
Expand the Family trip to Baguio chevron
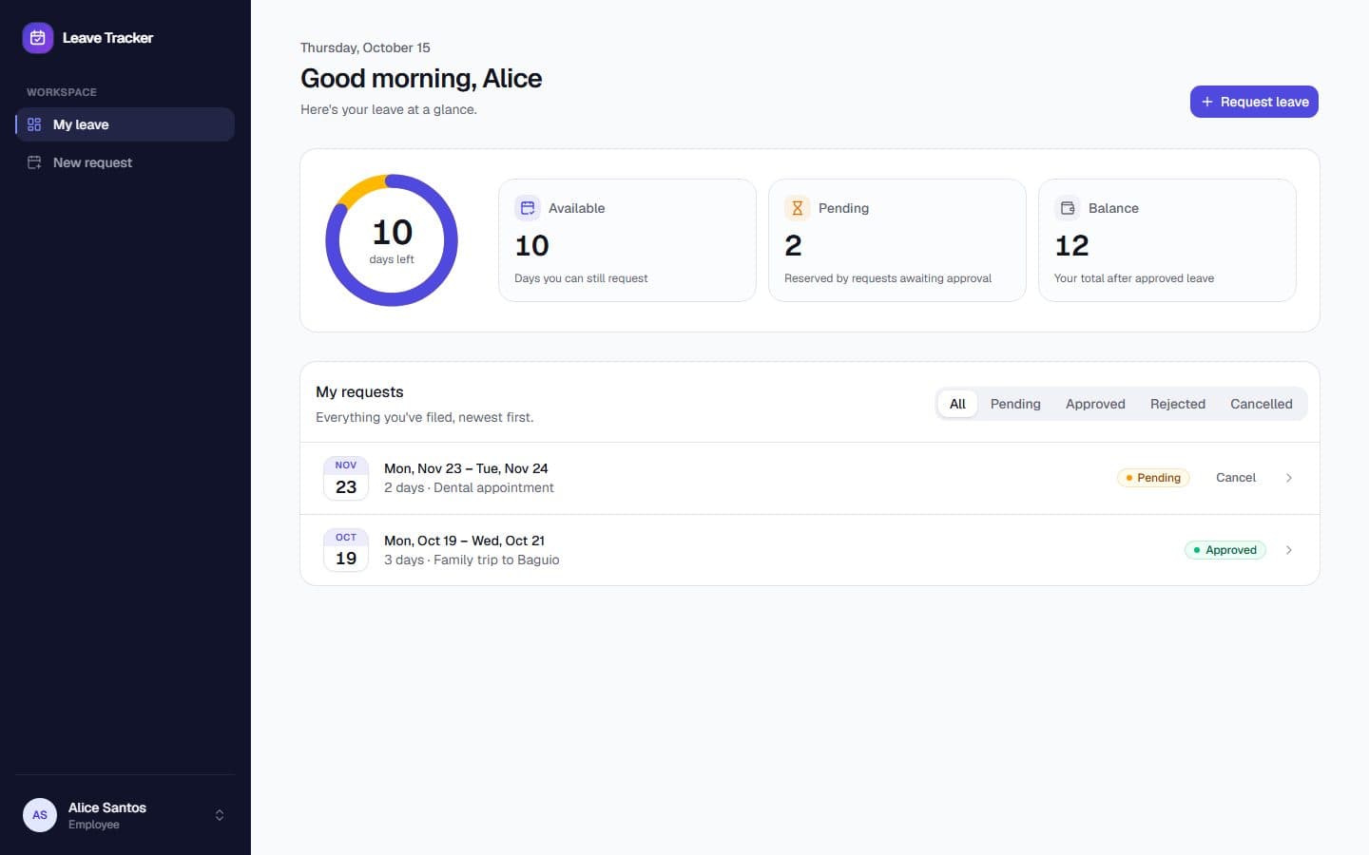(x=1289, y=550)
